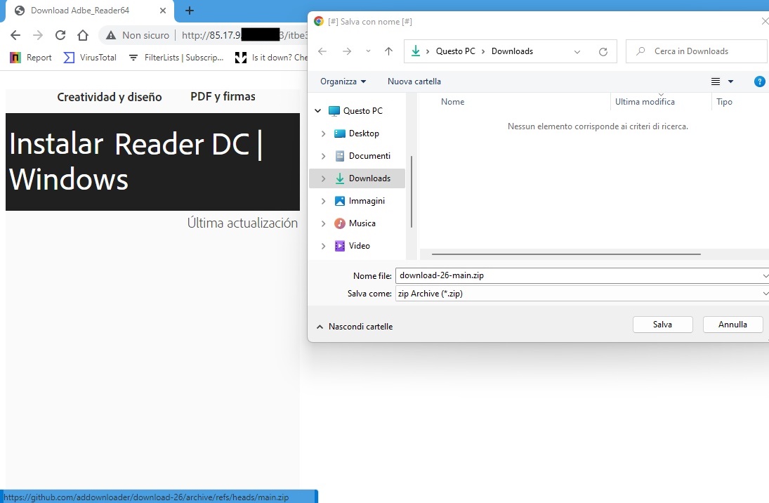Go up one folder level in dialog
Viewport: 769px width, 503px height.
click(x=388, y=51)
